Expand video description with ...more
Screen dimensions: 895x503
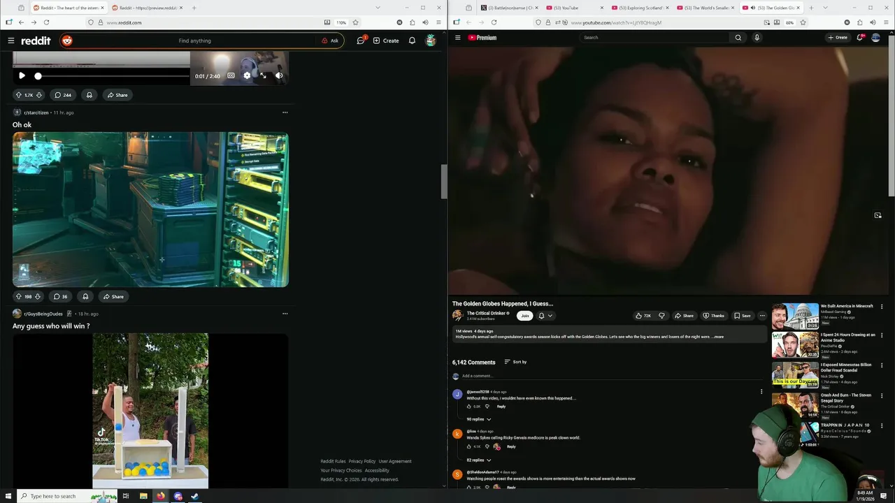(717, 337)
